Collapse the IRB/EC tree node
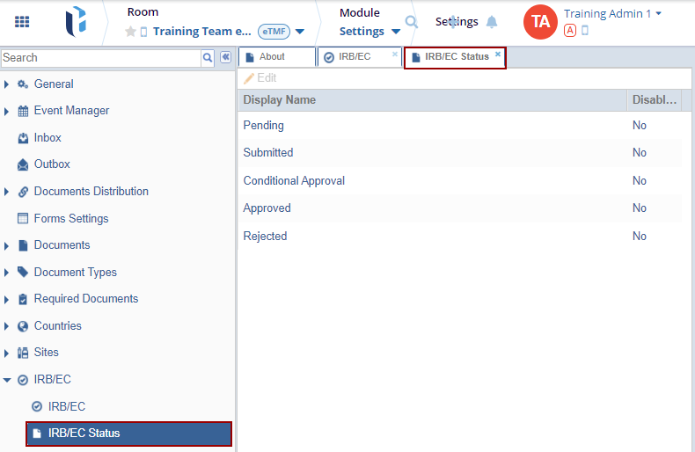The image size is (695, 452). coord(7,380)
